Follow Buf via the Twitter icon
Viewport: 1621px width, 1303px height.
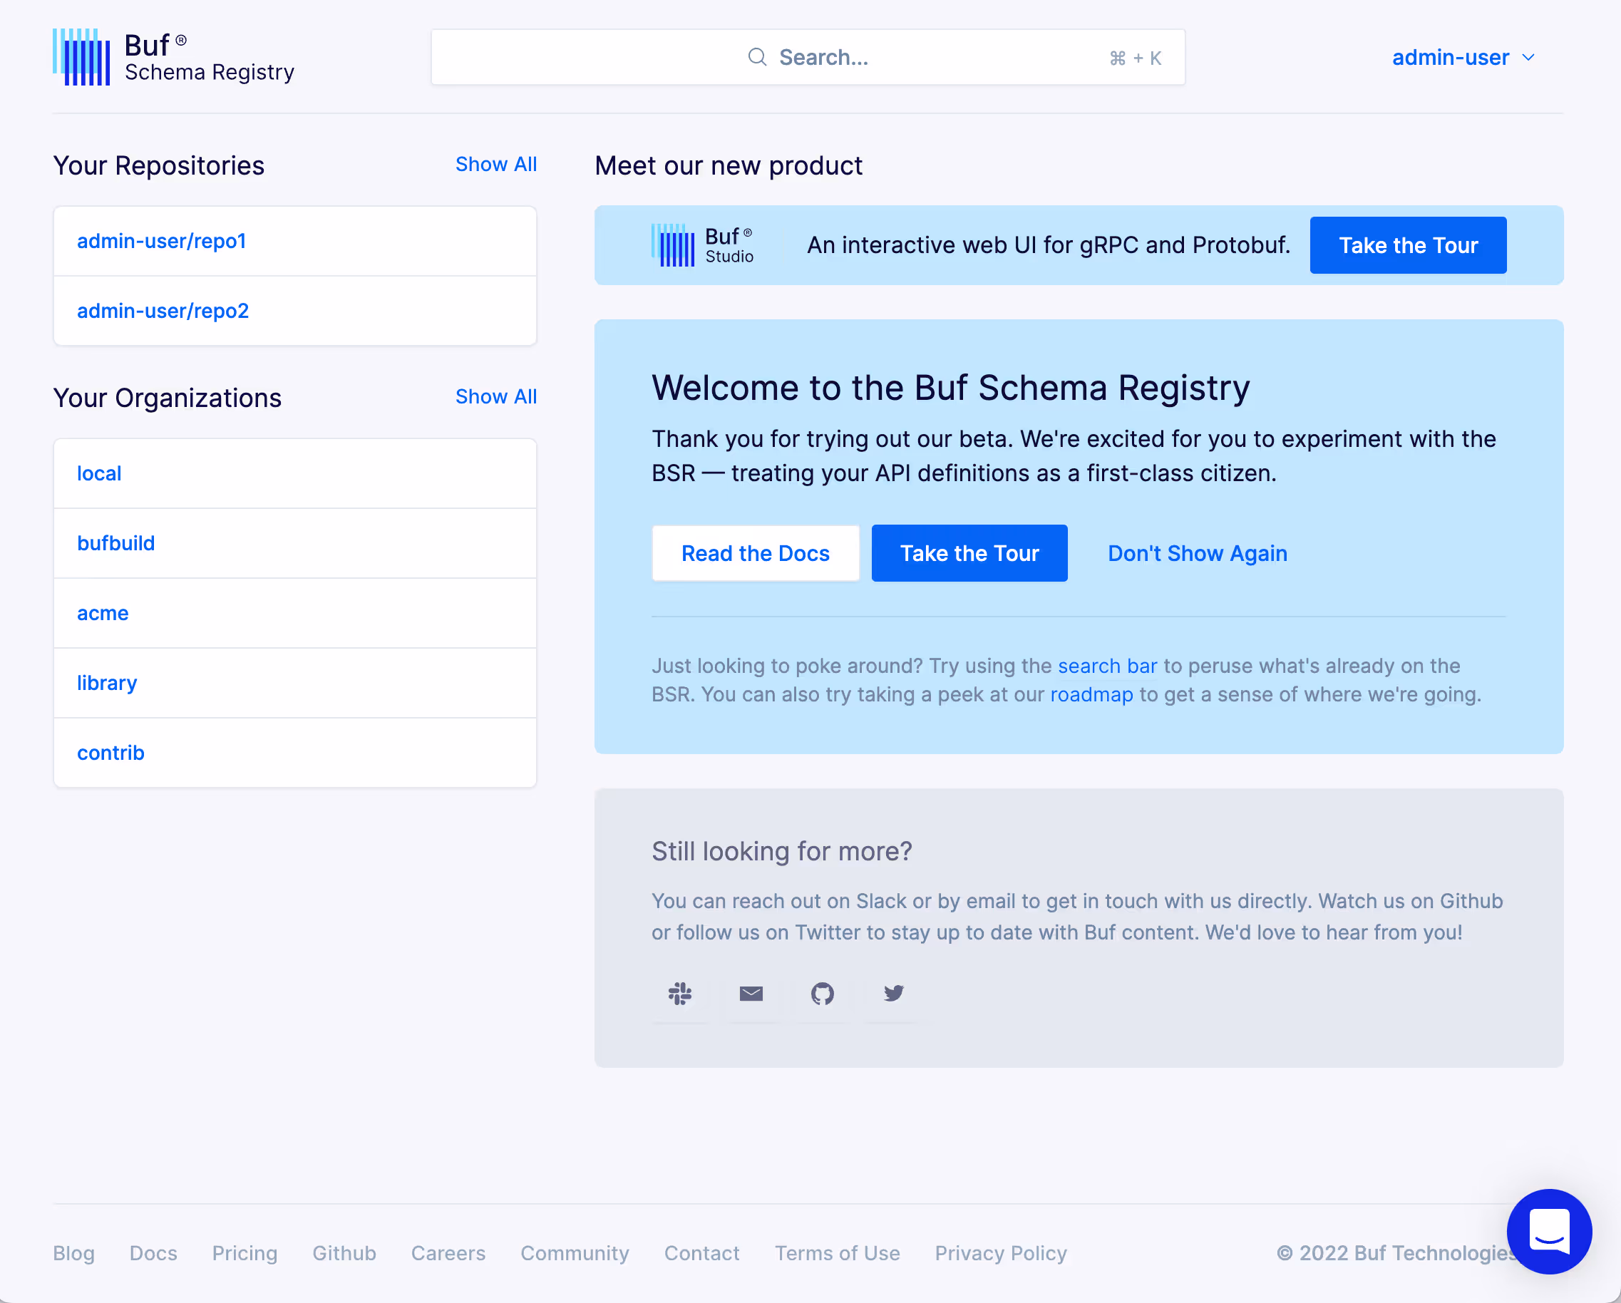tap(893, 993)
